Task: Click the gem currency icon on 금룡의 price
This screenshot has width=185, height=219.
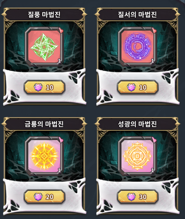Action: 38,197
